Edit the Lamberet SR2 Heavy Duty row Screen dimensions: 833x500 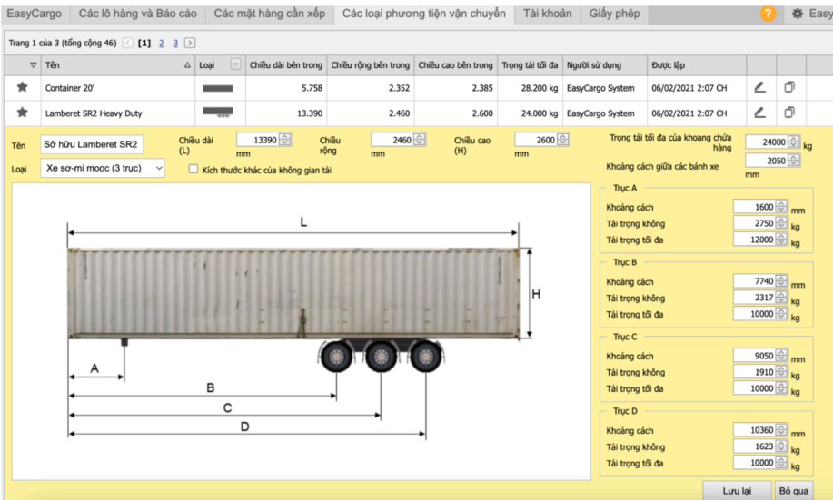coord(759,113)
